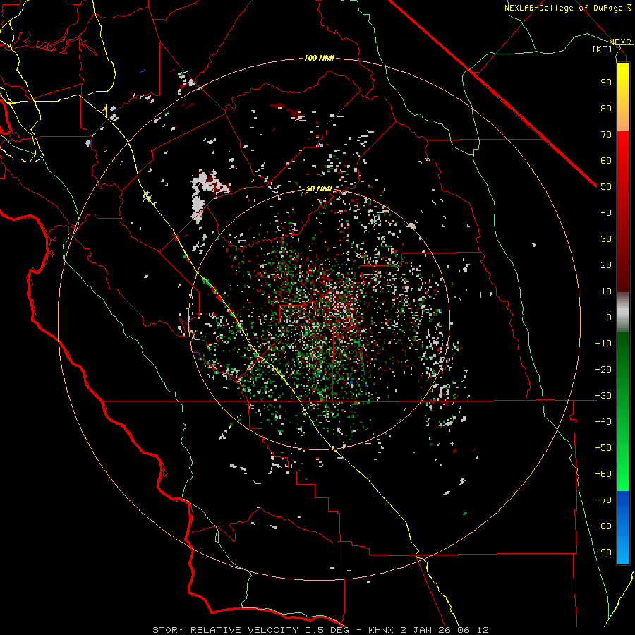The image size is (635, 635).
Task: Select the 90 value on the velocity scale
Action: point(606,83)
